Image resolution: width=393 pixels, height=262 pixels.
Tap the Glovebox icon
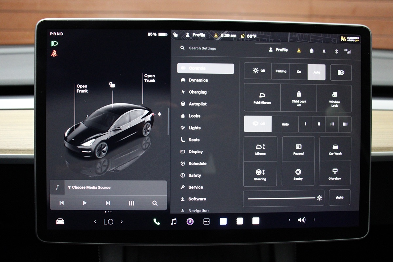[335, 174]
